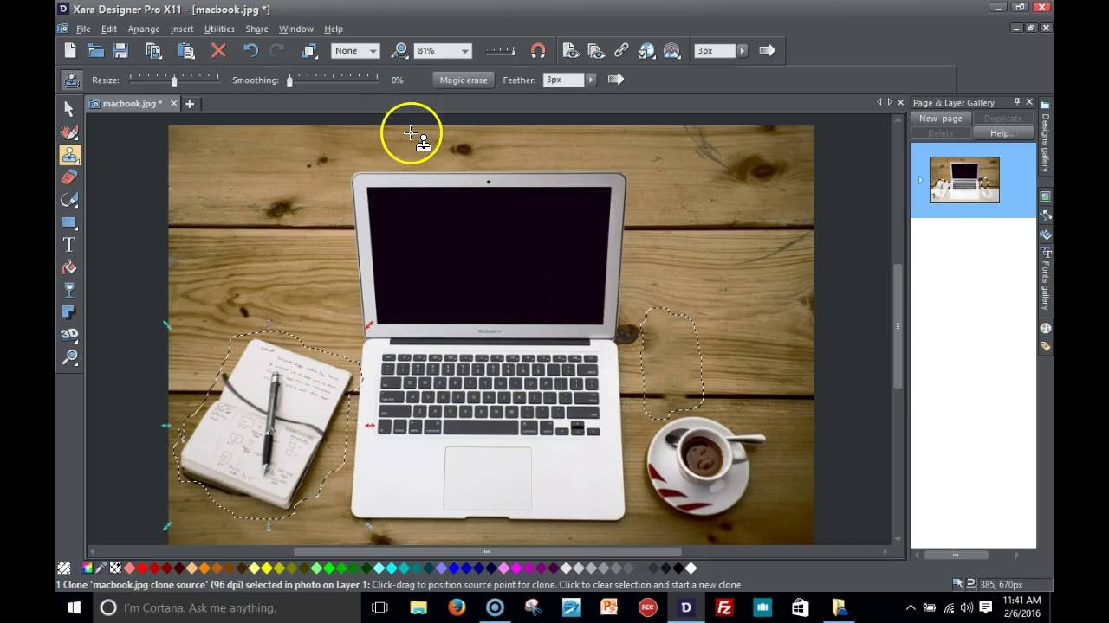Click the Cortana search box
Viewport: 1109px width, 623px height.
coord(225,607)
